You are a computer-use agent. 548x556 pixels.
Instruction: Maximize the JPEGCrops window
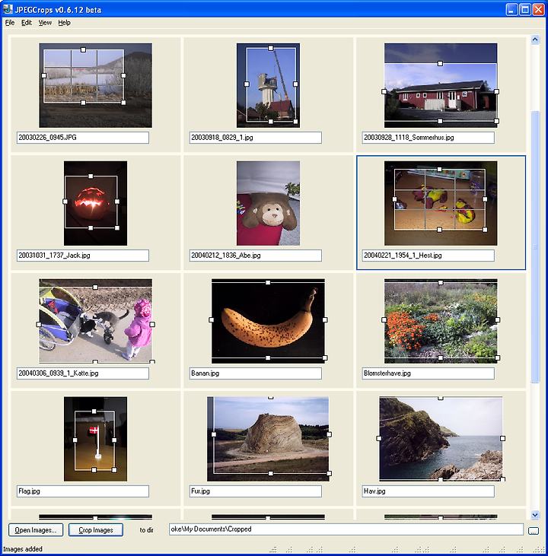(525, 10)
